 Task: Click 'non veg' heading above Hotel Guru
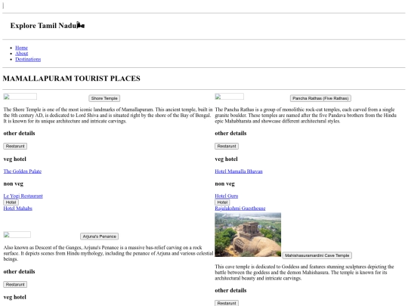pos(225,184)
